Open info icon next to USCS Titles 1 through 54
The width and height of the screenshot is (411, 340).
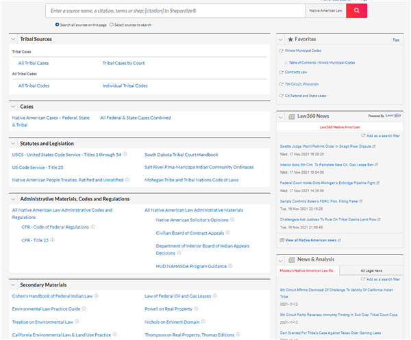pos(125,154)
